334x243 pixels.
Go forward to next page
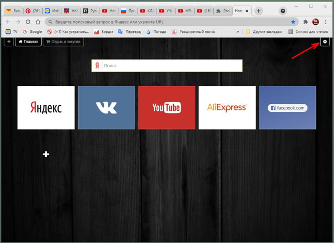point(18,22)
